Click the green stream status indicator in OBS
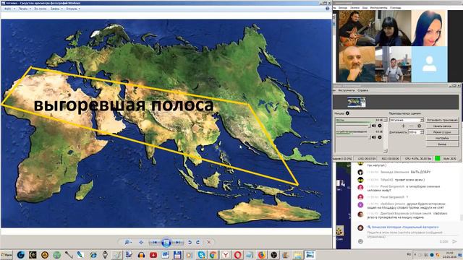This screenshot has height=260, width=463. tap(437, 158)
